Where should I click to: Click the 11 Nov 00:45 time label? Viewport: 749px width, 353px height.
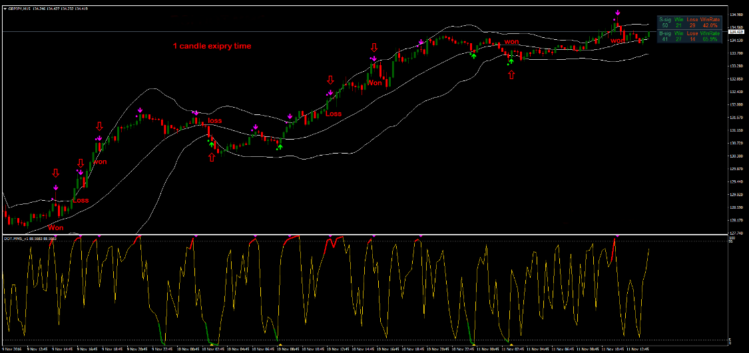click(488, 349)
